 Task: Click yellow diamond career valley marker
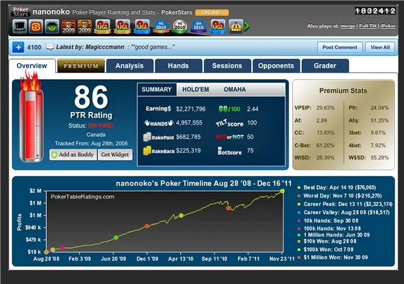point(46,252)
